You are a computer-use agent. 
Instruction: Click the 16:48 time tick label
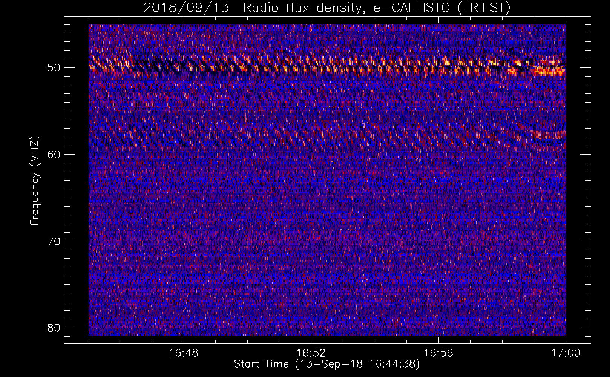tap(184, 353)
